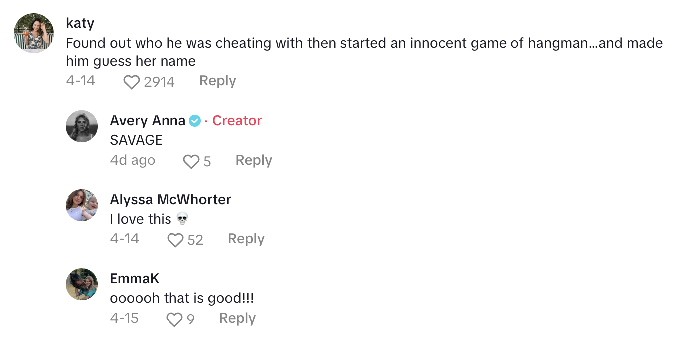Image resolution: width=676 pixels, height=346 pixels.
Task: Open the katy username link
Action: click(80, 23)
